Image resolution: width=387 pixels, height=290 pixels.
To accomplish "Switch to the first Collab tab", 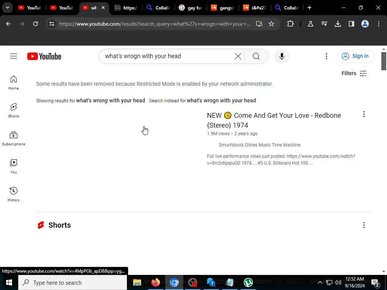I will [158, 8].
